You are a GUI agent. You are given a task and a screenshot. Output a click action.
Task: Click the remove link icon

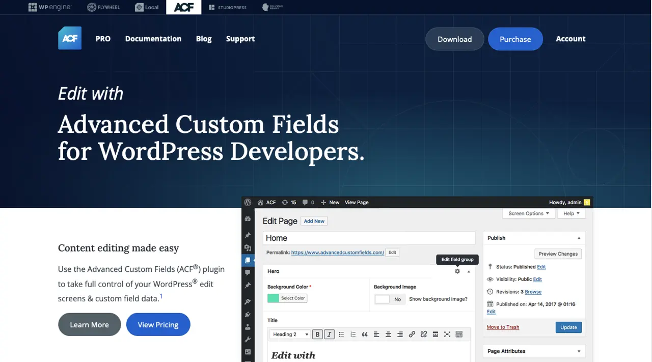point(424,335)
